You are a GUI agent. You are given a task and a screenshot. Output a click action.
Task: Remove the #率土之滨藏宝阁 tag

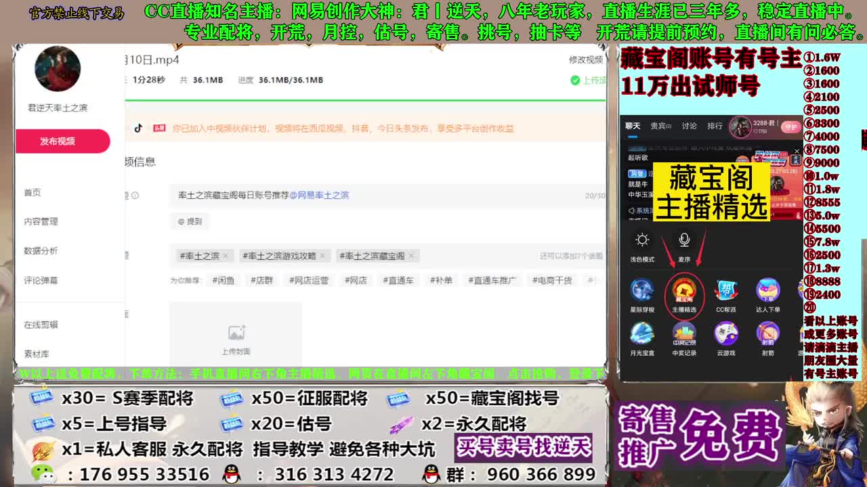pyautogui.click(x=410, y=256)
